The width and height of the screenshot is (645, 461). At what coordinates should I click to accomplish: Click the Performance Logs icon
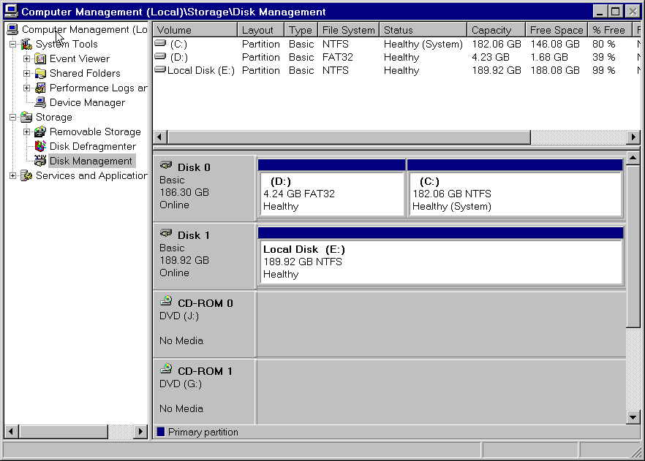pyautogui.click(x=40, y=88)
